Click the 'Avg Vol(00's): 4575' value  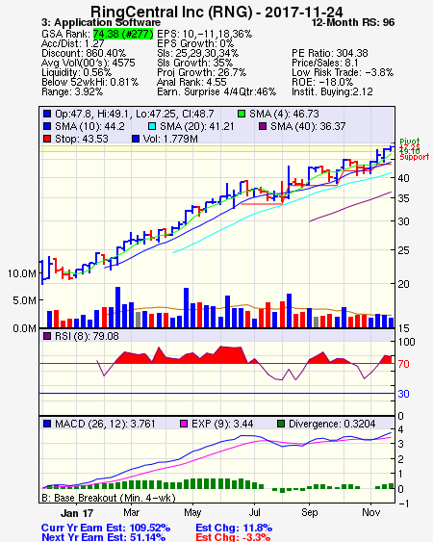point(89,63)
